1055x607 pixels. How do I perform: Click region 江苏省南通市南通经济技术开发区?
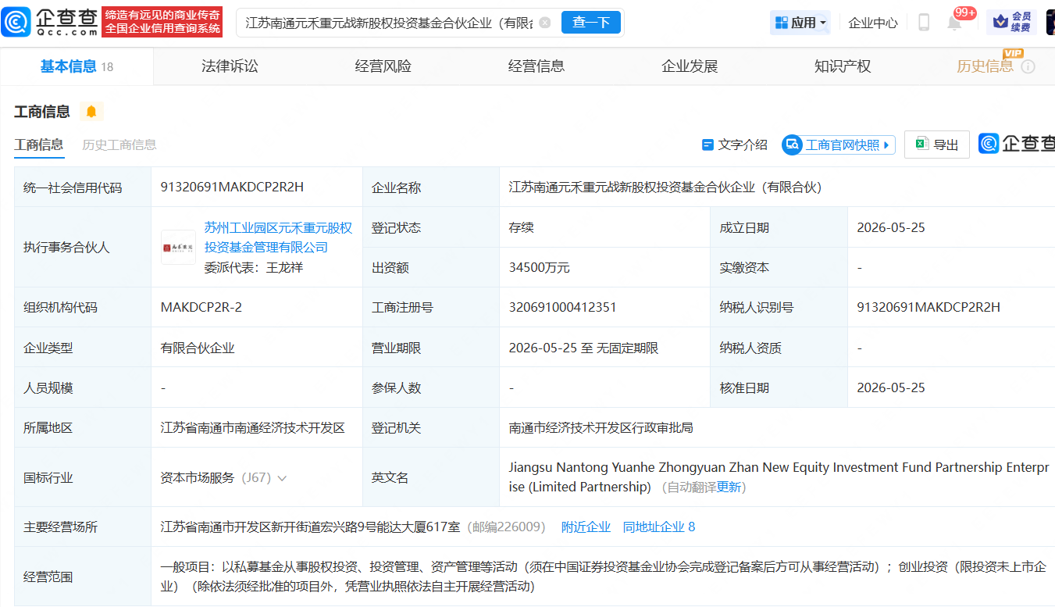click(252, 427)
